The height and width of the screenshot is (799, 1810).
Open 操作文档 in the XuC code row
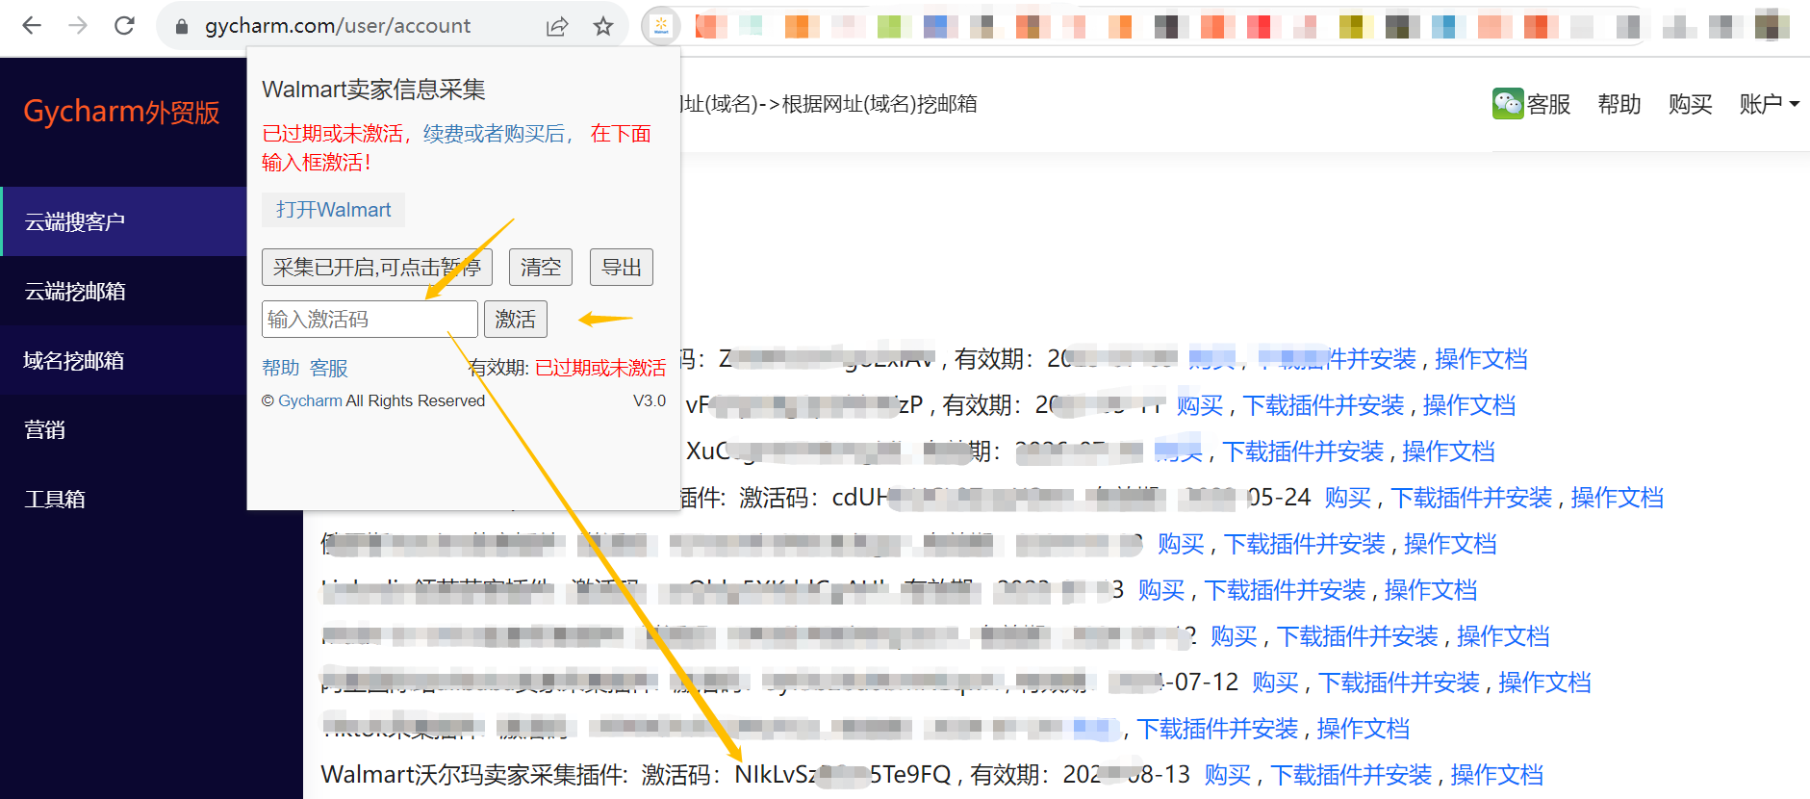click(x=1449, y=451)
